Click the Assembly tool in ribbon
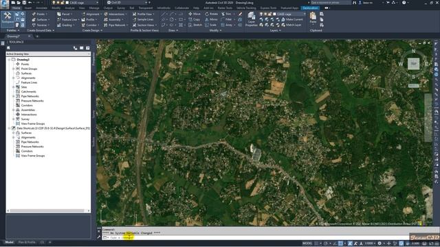This screenshot has width=440, height=247. coord(113,20)
